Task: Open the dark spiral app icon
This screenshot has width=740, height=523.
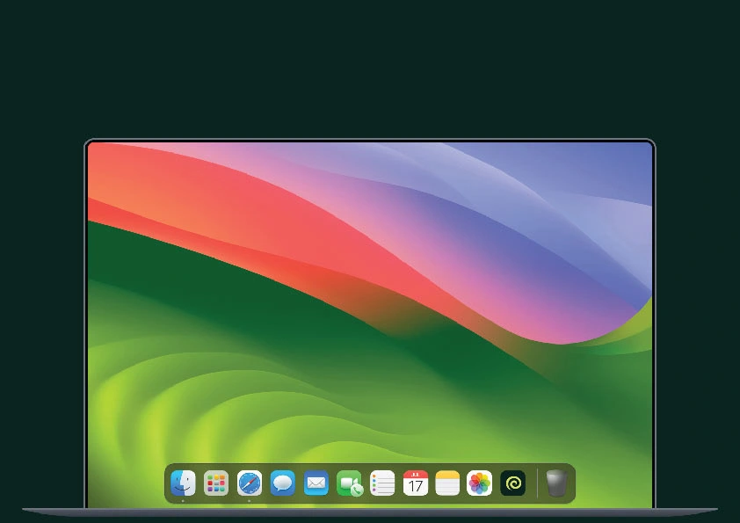Action: pos(512,483)
